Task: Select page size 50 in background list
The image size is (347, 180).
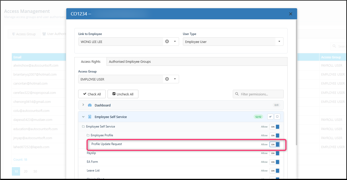Action: [x=35, y=171]
